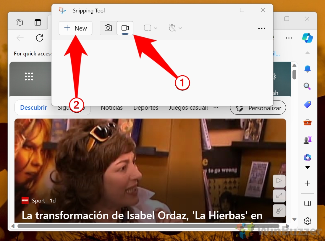Open the apps grid launcher
Screen dimensions: 325x241
tap(29, 76)
